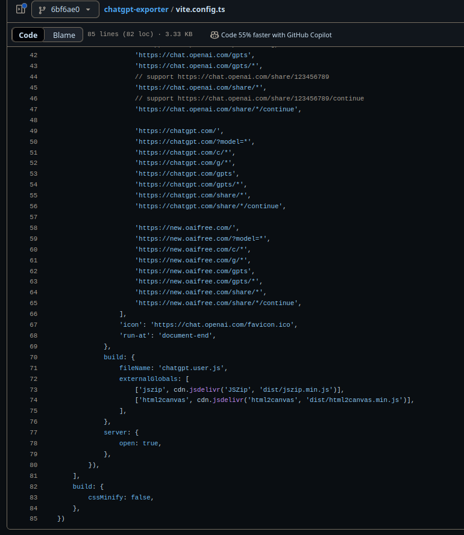
Task: Select line number 70
Action: click(34, 357)
